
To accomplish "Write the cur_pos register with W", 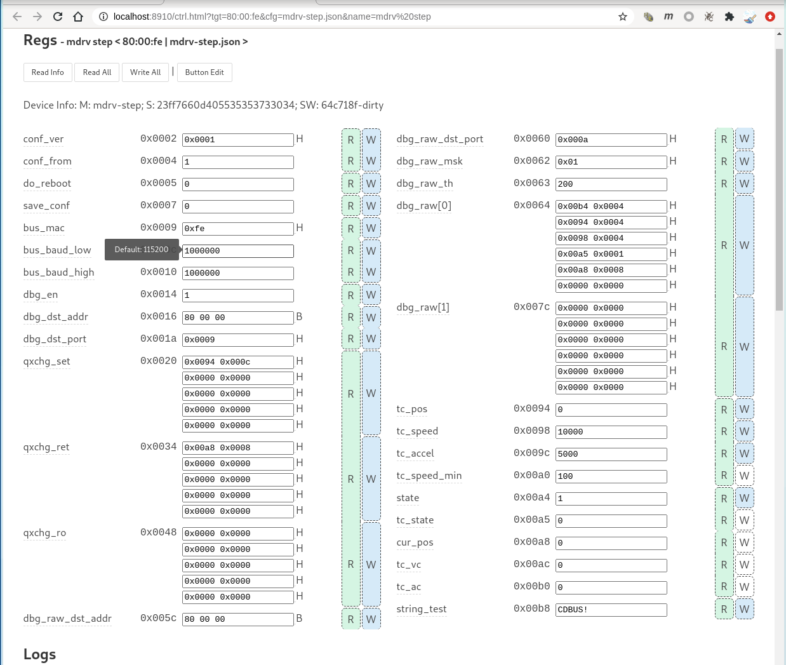I will click(x=745, y=542).
